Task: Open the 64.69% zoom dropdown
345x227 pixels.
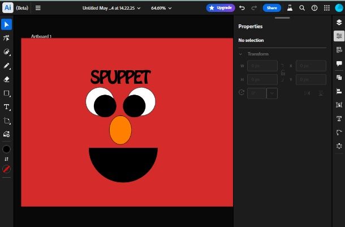Action: tap(161, 8)
